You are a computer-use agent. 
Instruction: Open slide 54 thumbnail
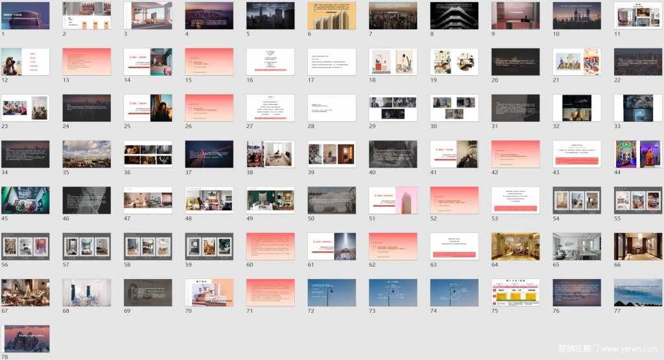576,200
